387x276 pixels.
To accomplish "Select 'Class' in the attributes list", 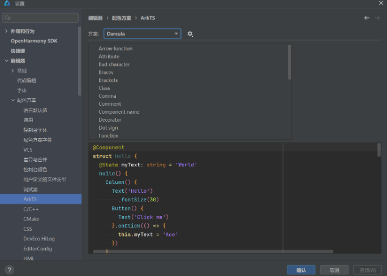I will coord(104,88).
